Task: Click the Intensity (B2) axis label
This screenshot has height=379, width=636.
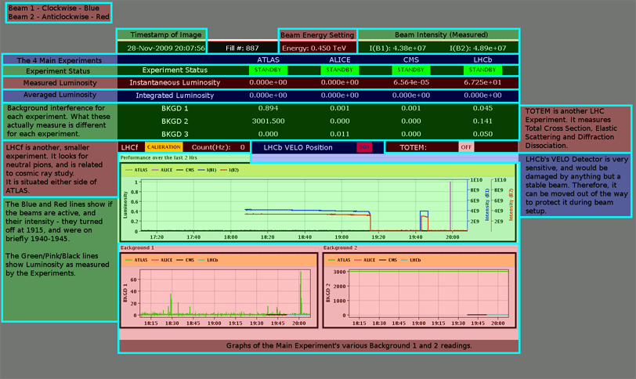Action: click(511, 204)
